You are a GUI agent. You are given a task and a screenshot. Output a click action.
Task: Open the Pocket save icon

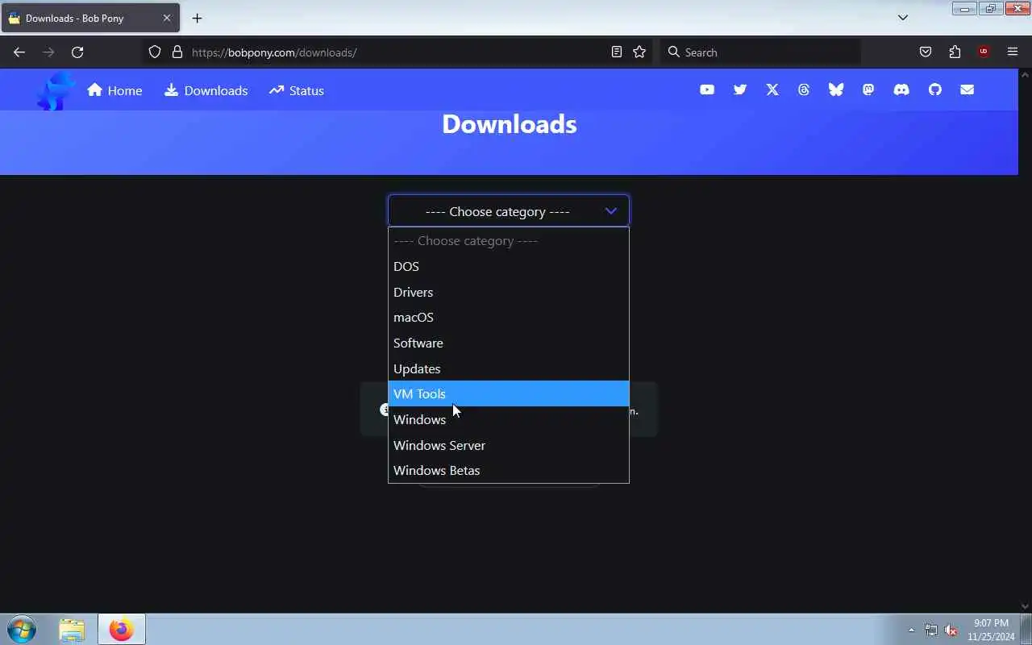926,52
